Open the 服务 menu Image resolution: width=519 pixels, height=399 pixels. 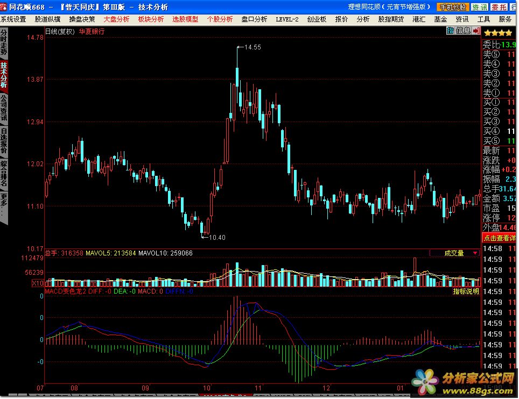505,19
